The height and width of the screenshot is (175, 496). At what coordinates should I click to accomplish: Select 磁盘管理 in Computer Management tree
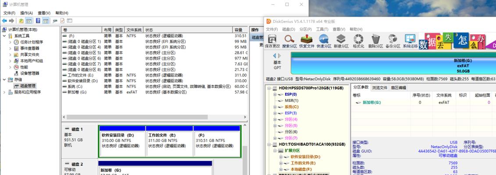(28, 86)
